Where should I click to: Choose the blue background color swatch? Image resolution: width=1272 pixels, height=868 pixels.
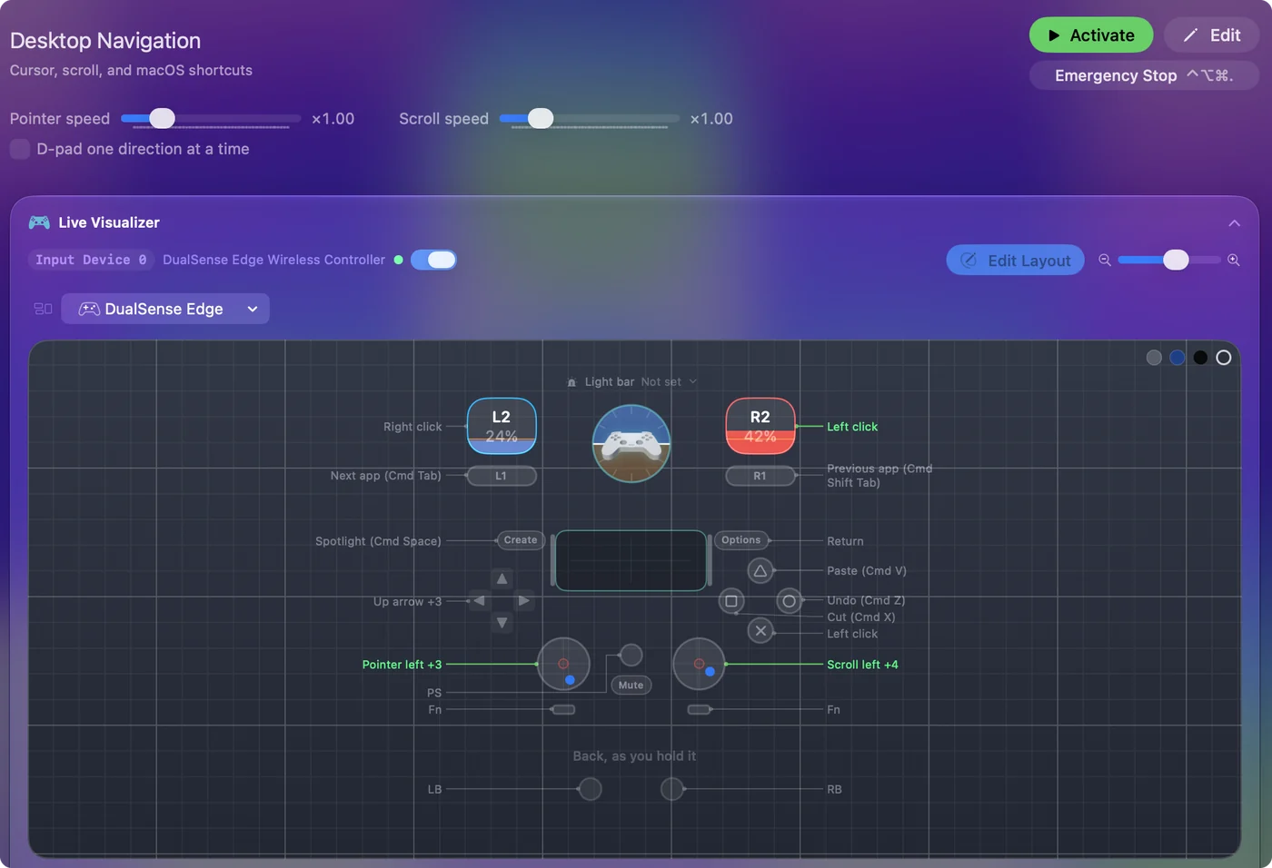click(x=1178, y=358)
